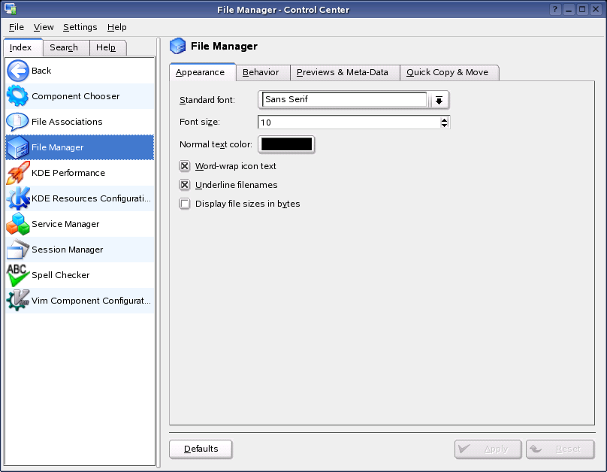
Task: Click the Apply button
Action: point(488,449)
